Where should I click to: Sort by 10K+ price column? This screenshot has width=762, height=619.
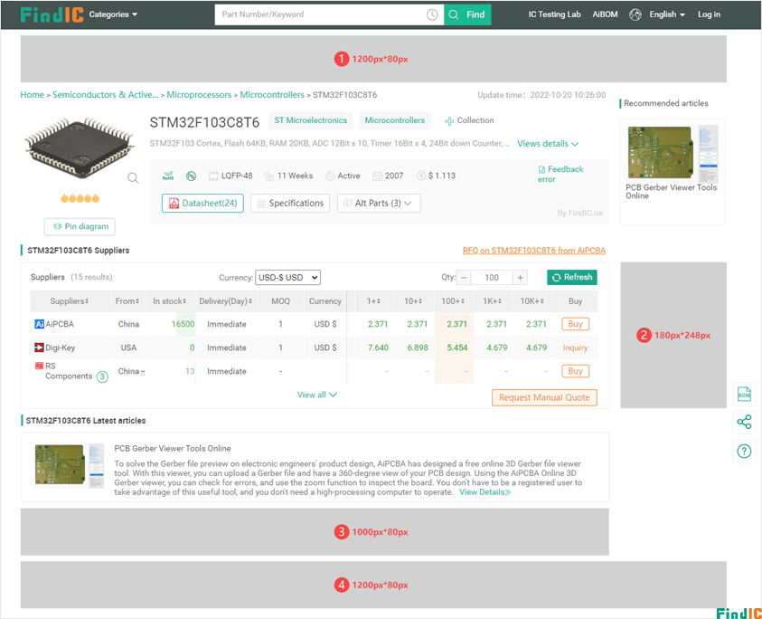532,301
